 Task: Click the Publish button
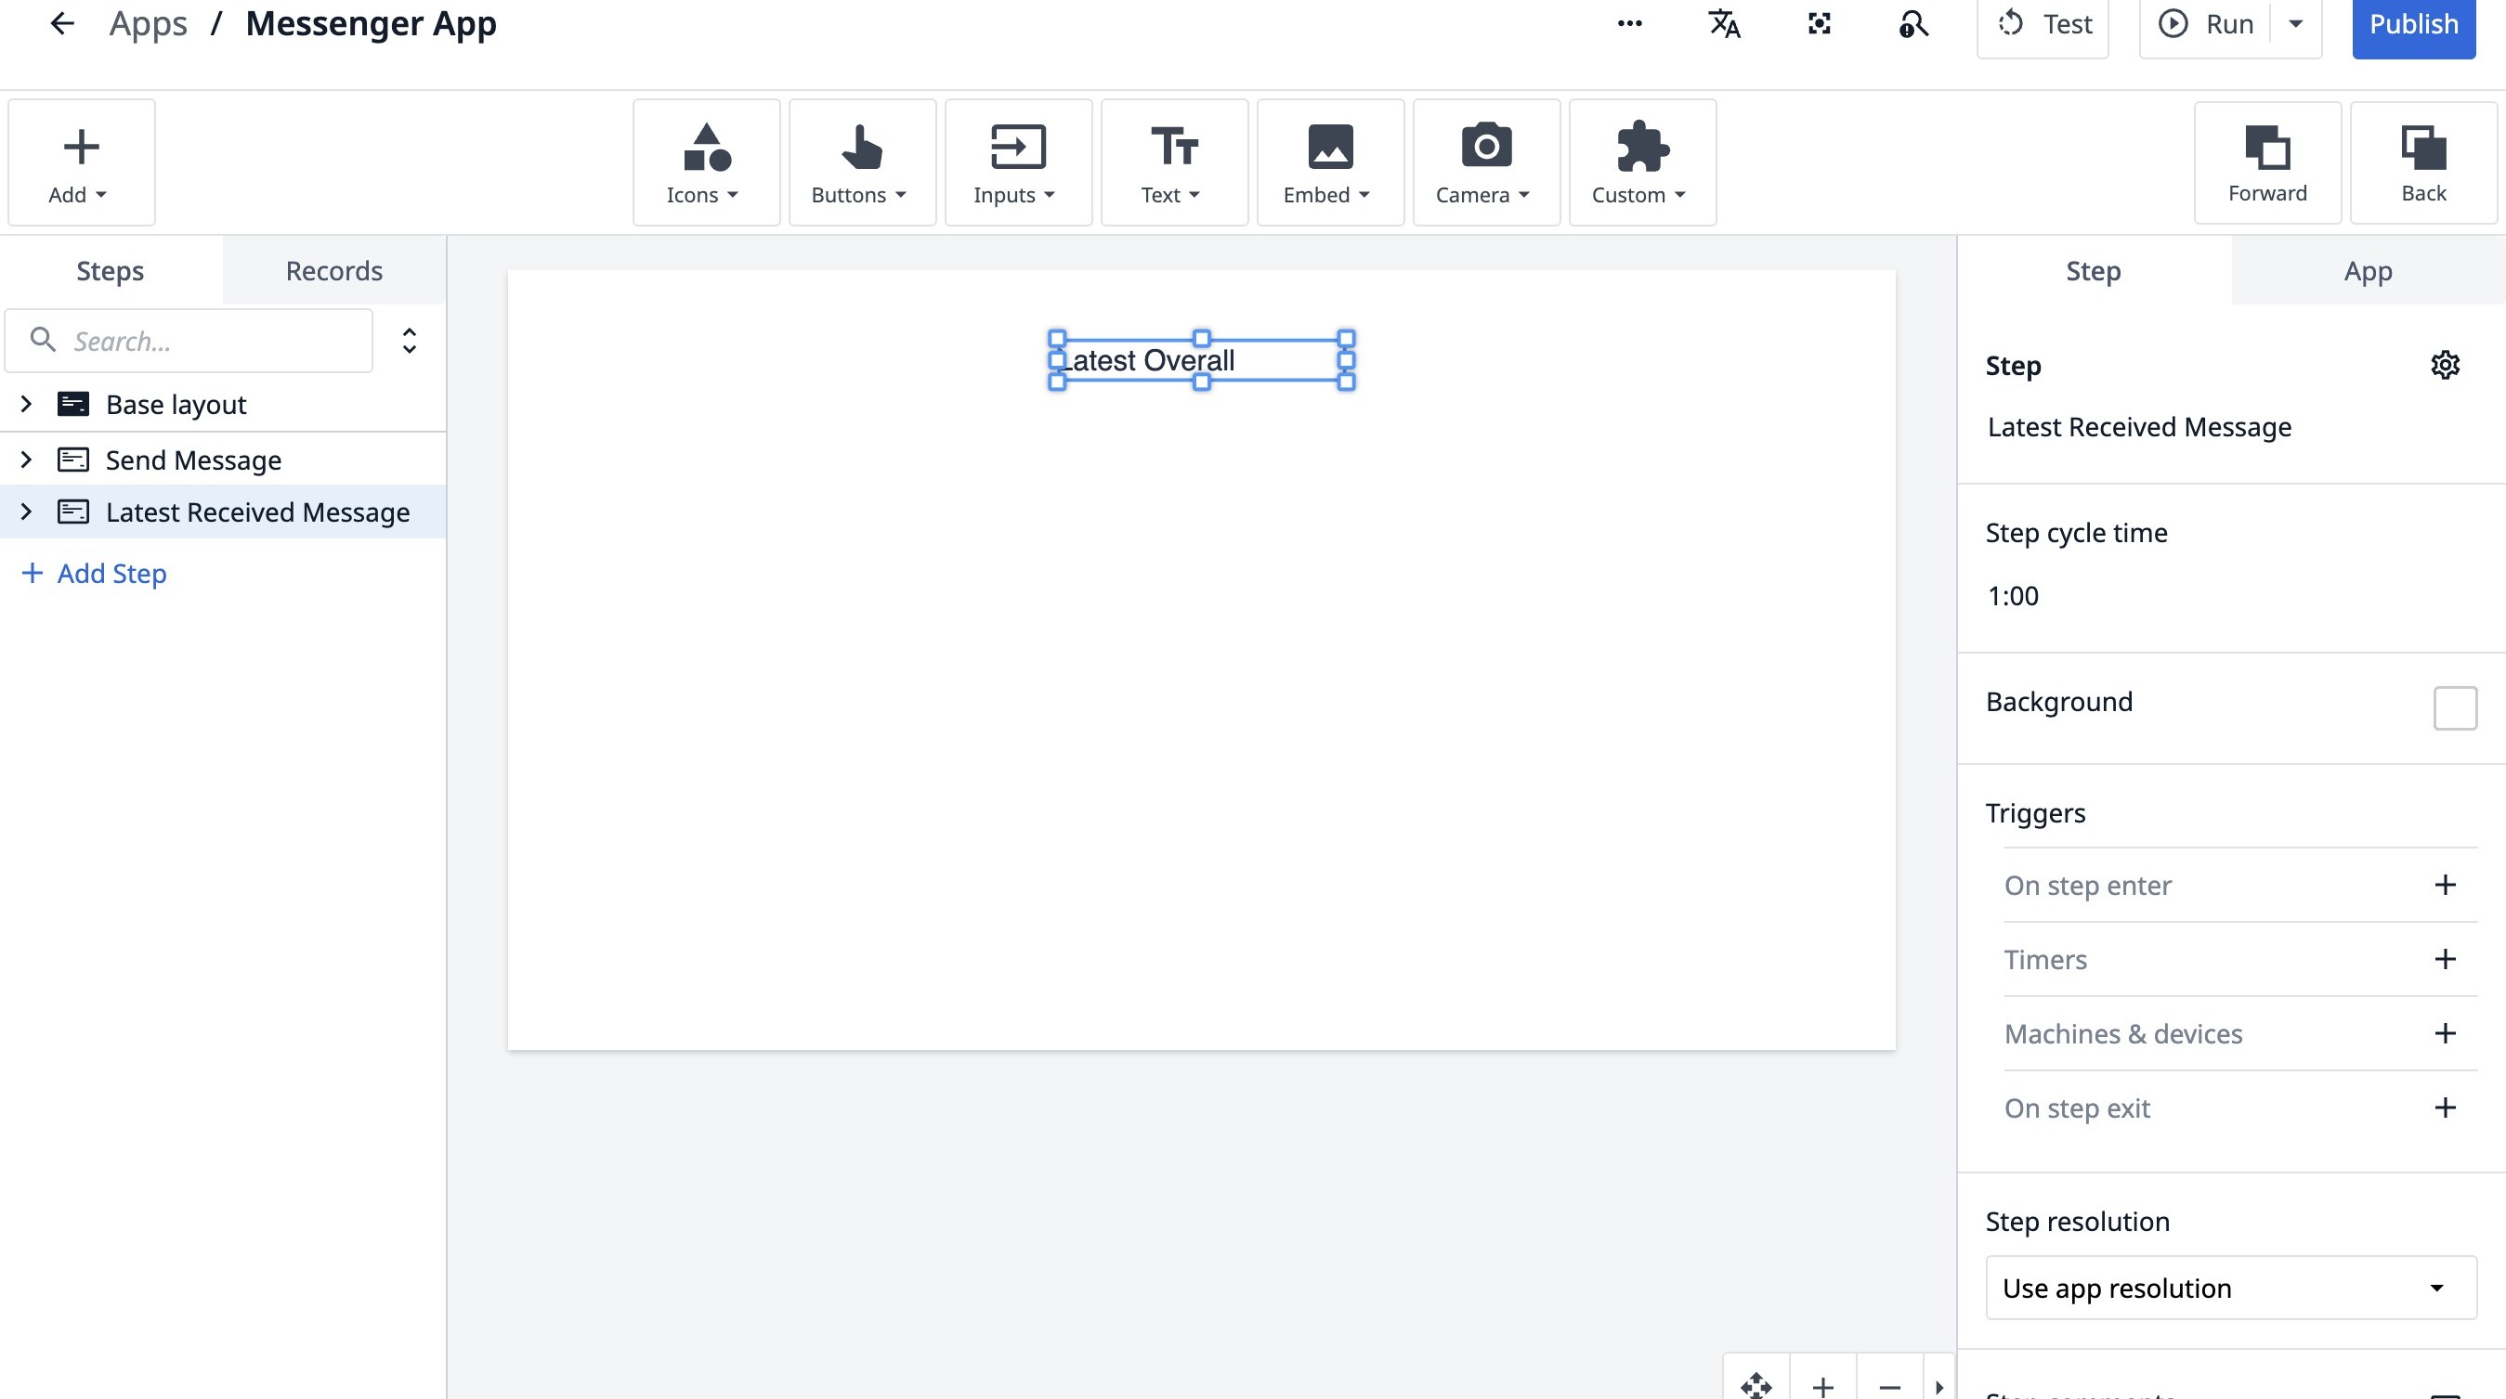2412,23
